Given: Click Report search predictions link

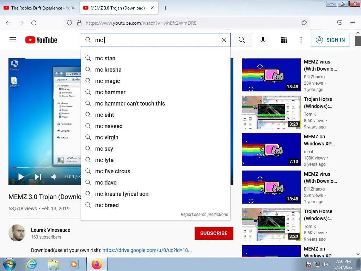Looking at the screenshot, I should (204, 214).
